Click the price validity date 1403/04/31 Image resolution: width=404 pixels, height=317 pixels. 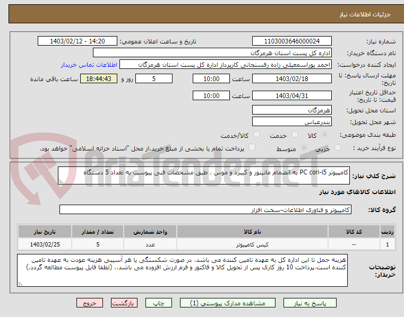pos(291,96)
